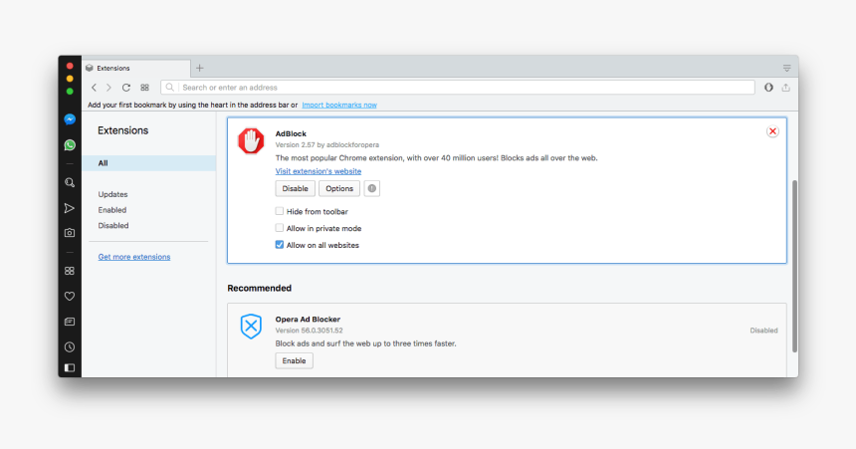856x449 pixels.
Task: Open the sidebar search icon
Action: 70,182
